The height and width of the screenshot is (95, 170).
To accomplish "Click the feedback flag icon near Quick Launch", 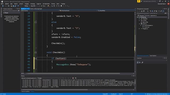I will (142, 1).
